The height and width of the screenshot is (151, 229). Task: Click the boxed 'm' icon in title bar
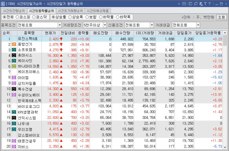pos(184,4)
